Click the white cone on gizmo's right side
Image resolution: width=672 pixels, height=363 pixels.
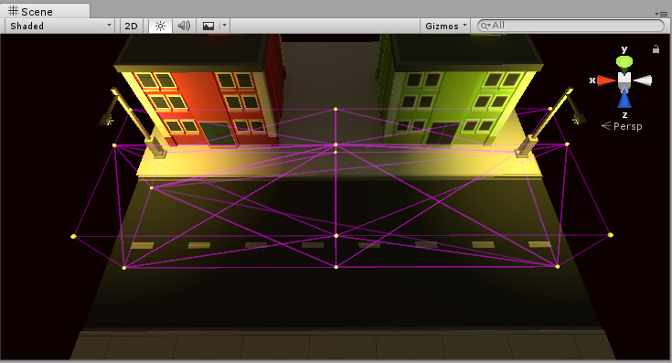[x=643, y=80]
